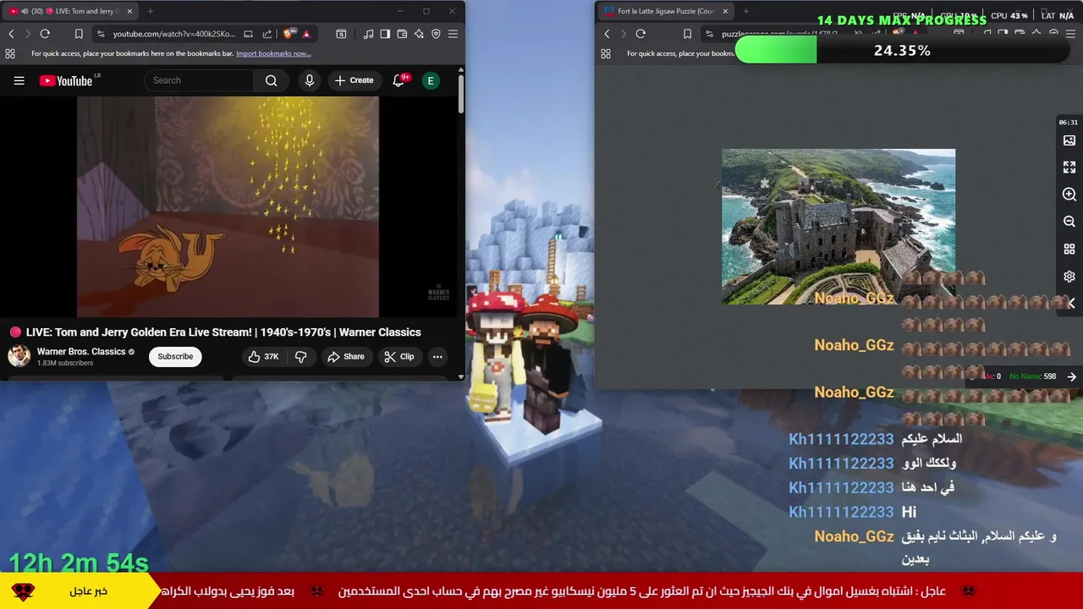Collapse the puzzle side toolbar chevron

1071,303
